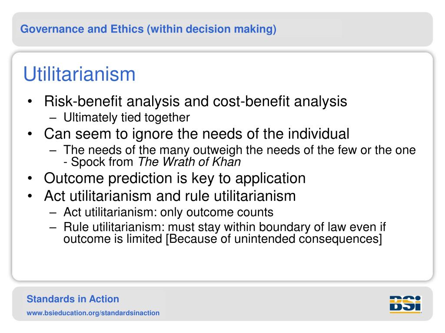Open the www.bsieducation.org/standardsinaction link
The image size is (445, 333).
coord(93,313)
